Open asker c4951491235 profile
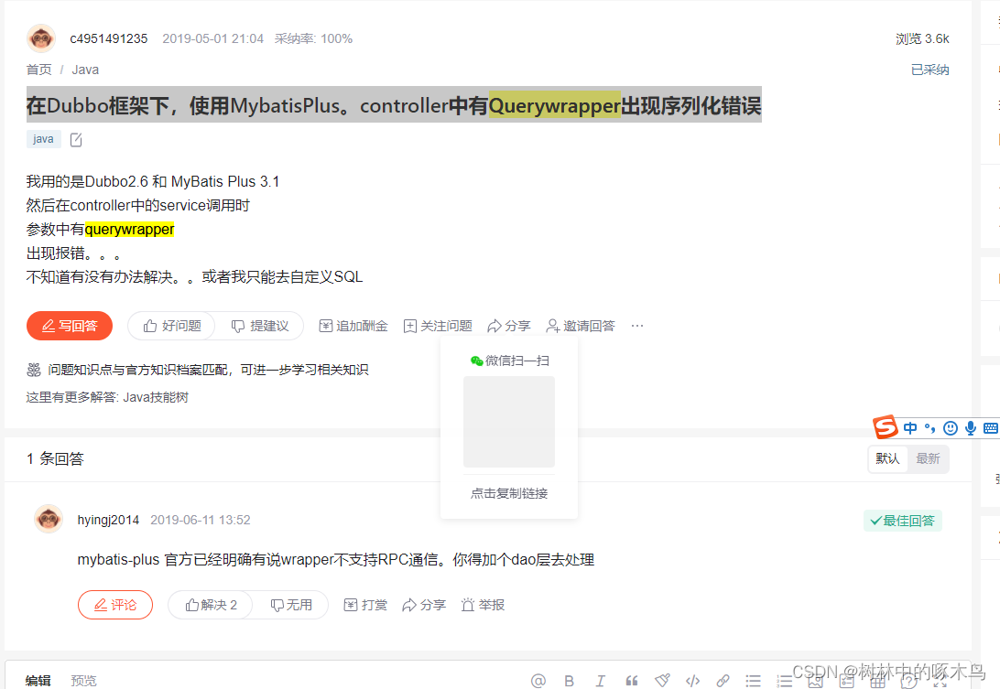The image size is (1000, 689). 109,38
